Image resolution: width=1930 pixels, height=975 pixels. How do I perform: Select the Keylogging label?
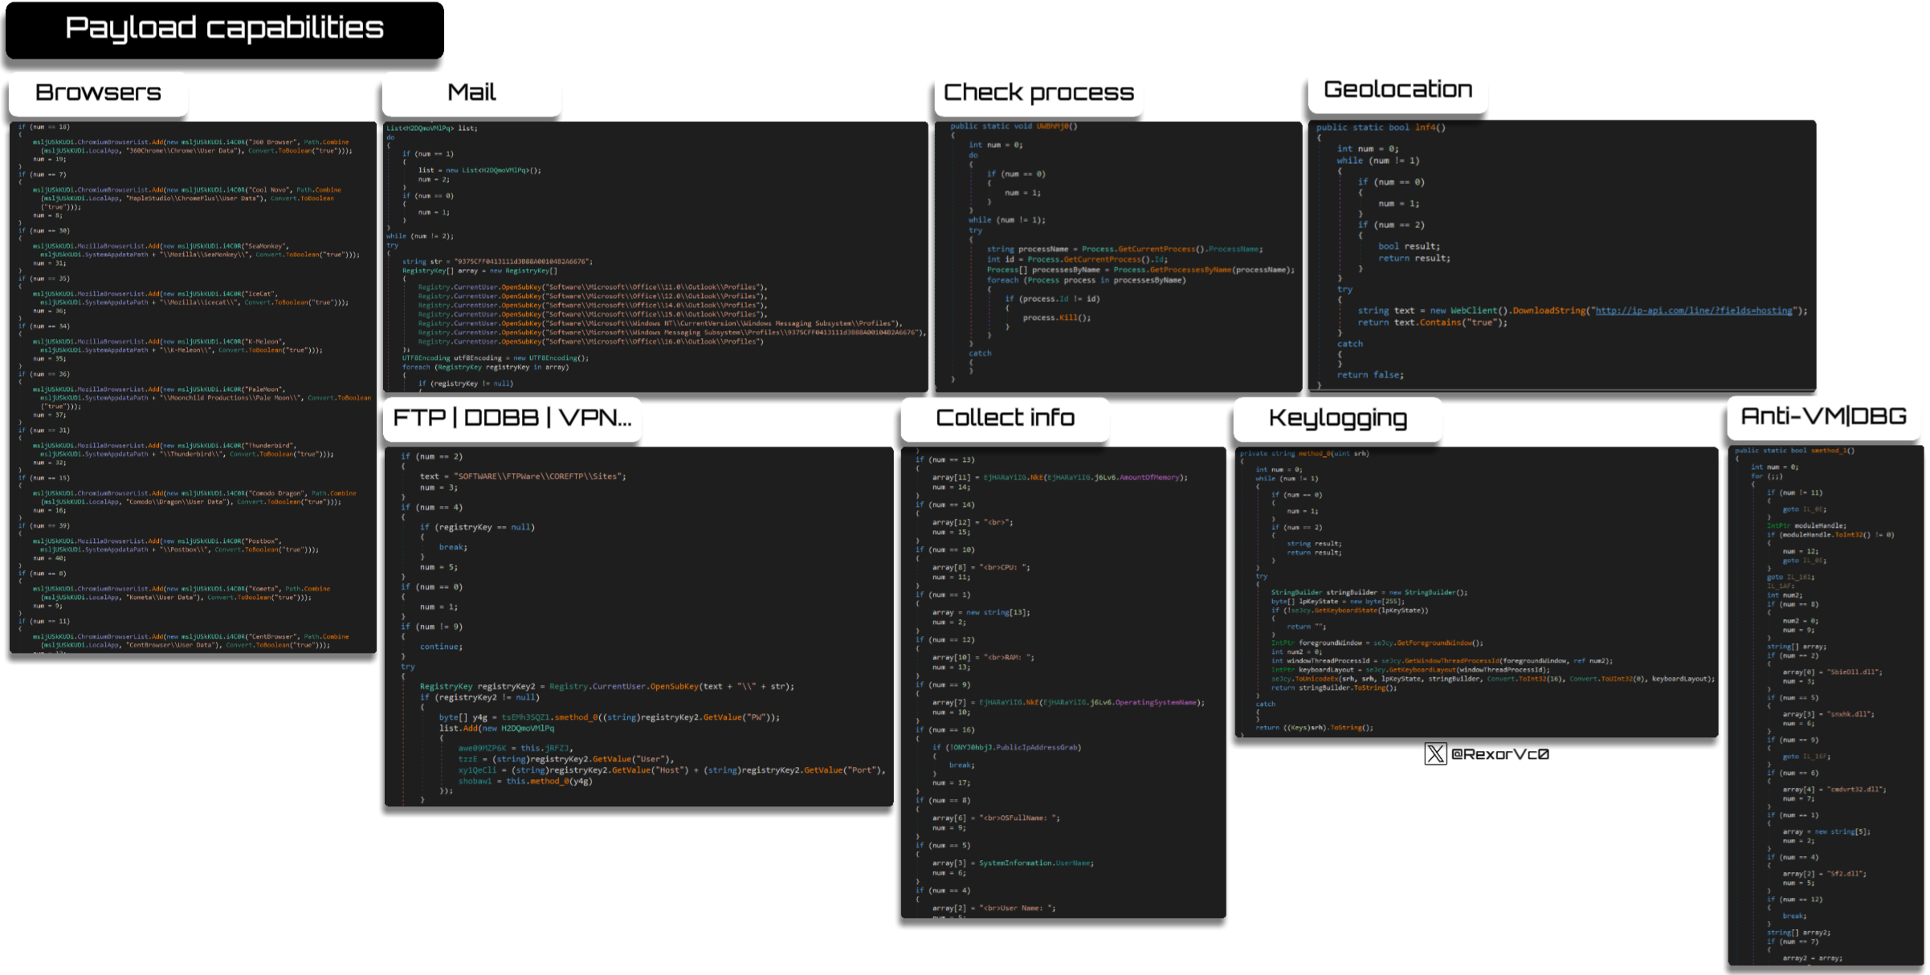pos(1337,418)
